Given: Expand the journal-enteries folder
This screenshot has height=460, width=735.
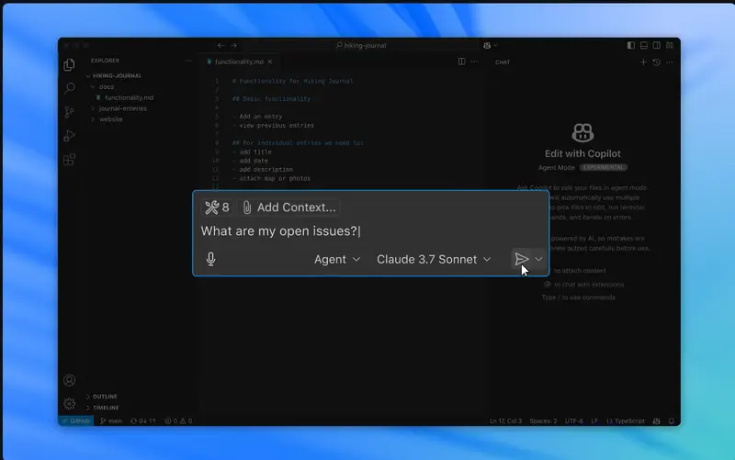Looking at the screenshot, I should click(x=122, y=108).
